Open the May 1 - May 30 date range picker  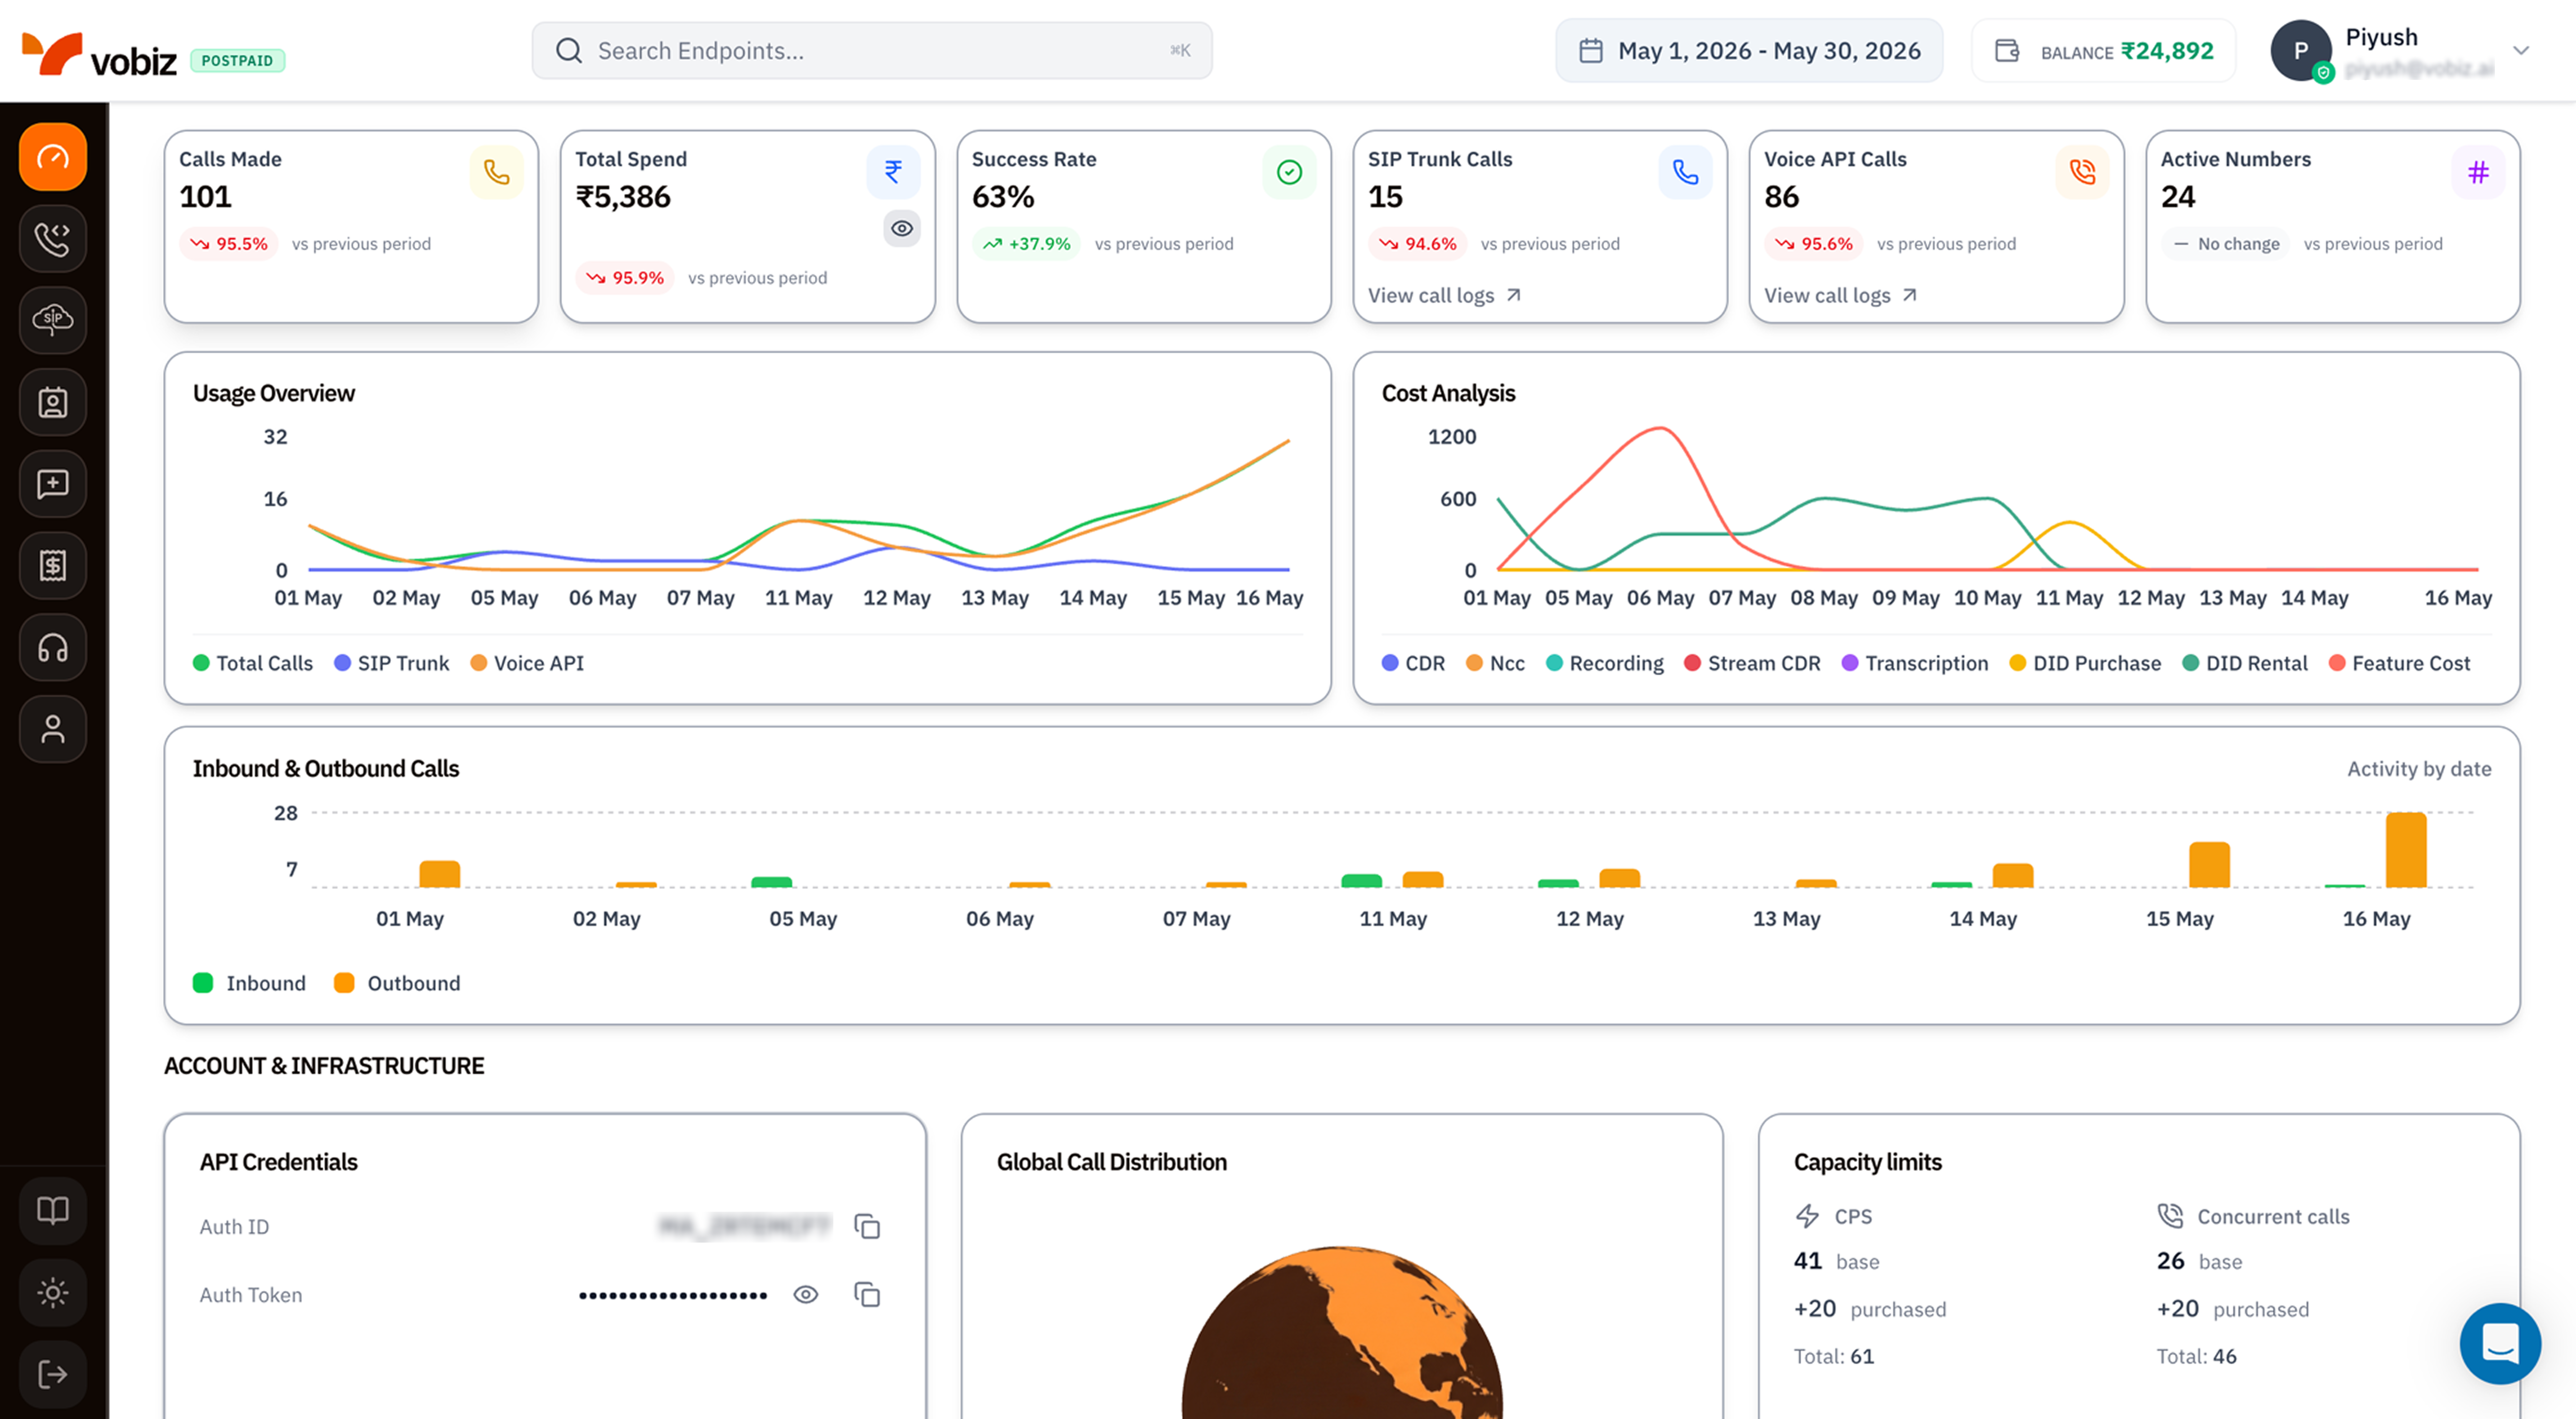1749,51
